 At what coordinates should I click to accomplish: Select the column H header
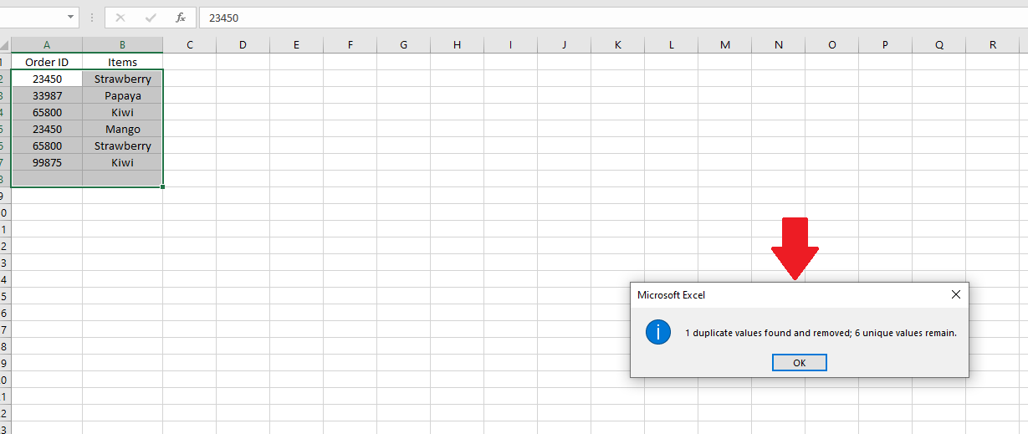457,45
